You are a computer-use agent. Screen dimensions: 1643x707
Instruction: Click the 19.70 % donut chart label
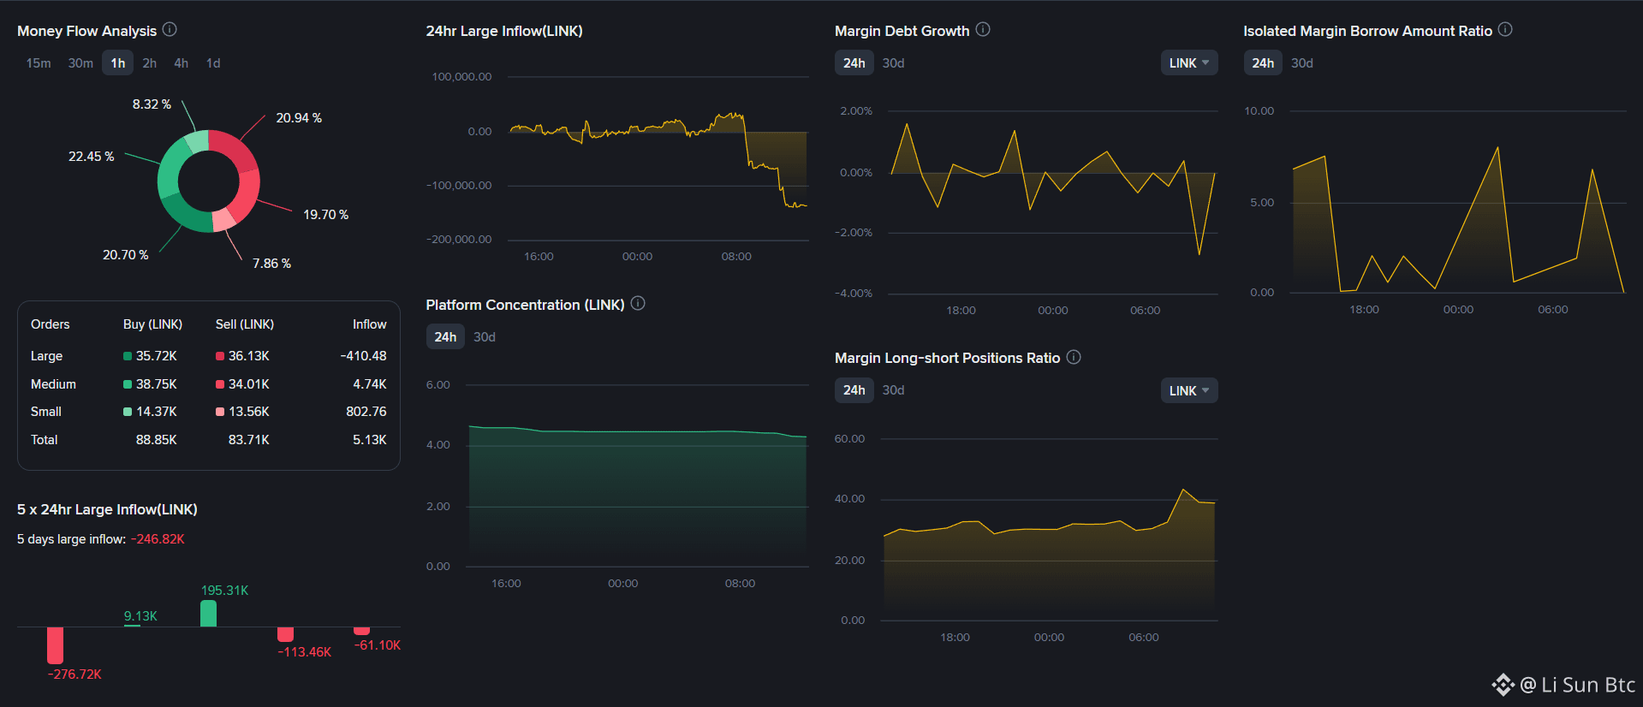[x=326, y=215]
